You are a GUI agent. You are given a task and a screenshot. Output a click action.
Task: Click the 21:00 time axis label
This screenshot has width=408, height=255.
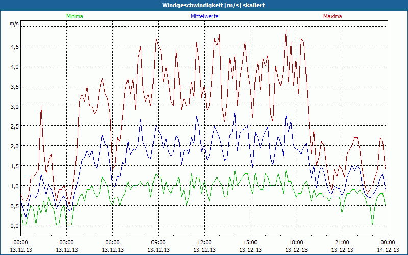coord(342,243)
